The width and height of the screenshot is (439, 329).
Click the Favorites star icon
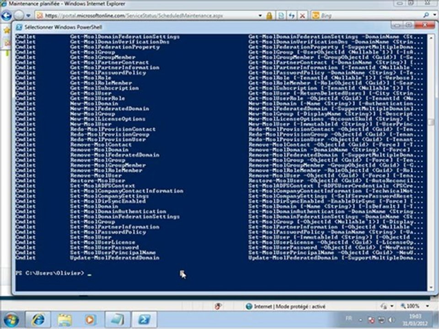7,30
